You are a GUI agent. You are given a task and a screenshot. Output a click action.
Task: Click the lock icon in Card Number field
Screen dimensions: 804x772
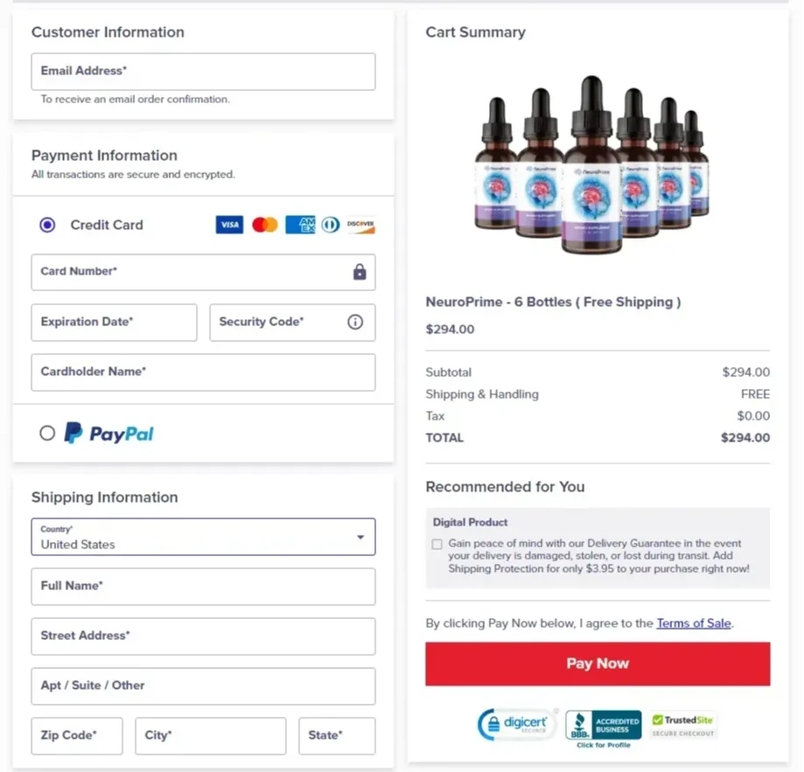coord(359,273)
